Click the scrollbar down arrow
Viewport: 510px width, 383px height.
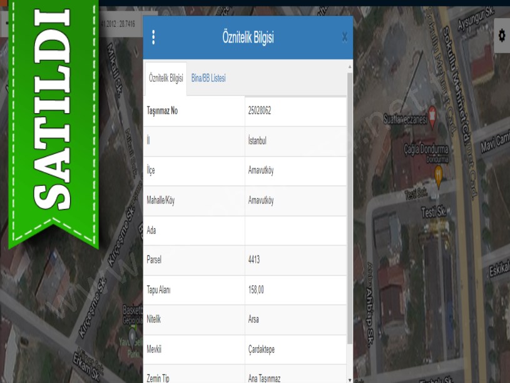(349, 379)
